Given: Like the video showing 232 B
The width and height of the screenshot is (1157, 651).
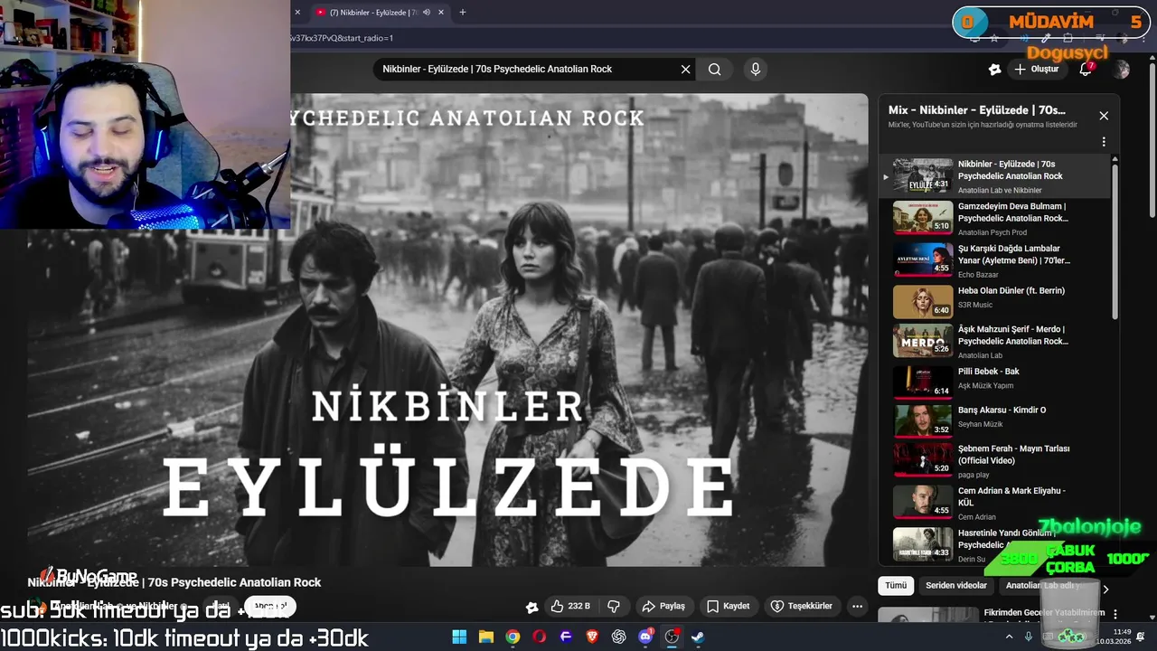Looking at the screenshot, I should [x=571, y=606].
